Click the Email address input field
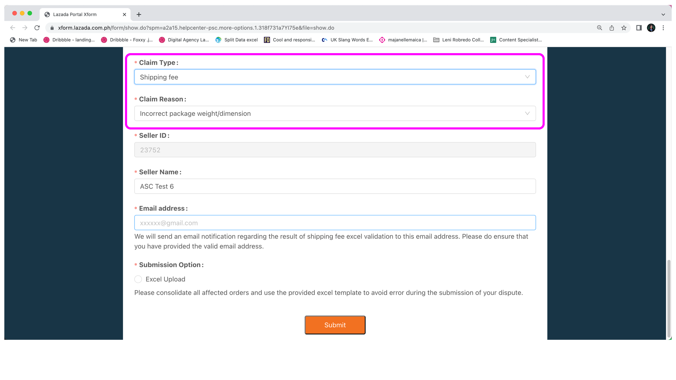The image size is (676, 380). (x=335, y=223)
